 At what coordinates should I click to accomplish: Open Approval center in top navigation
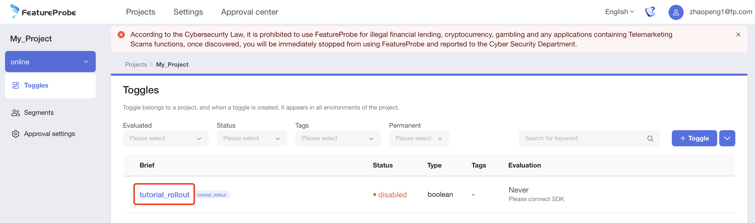249,12
